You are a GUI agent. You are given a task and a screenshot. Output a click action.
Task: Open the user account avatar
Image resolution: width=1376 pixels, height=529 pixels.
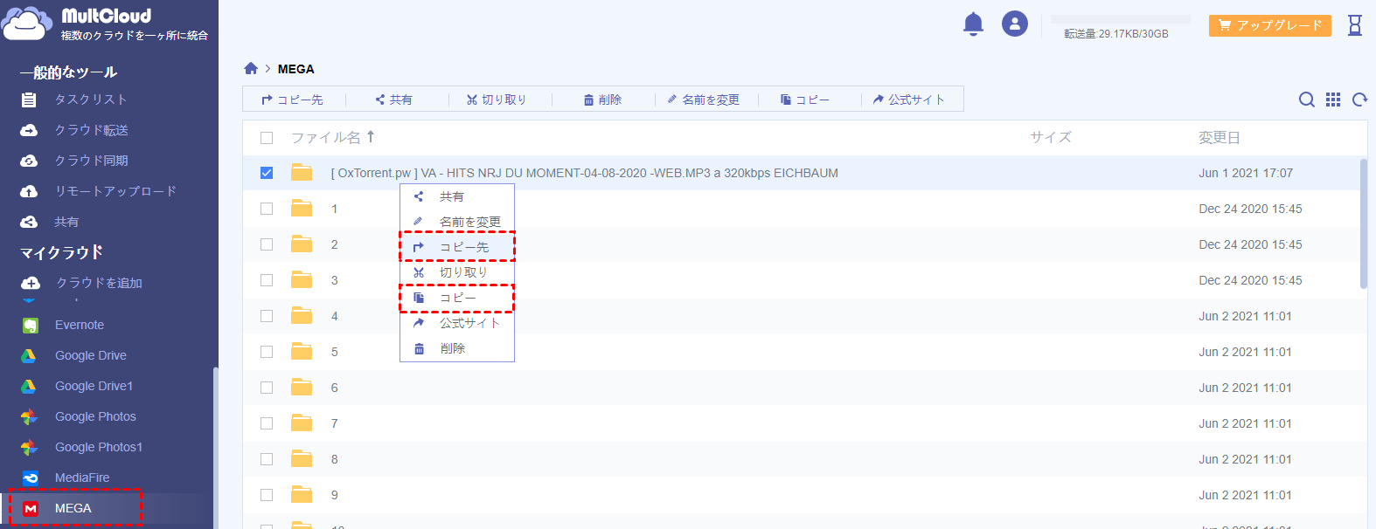click(x=1015, y=24)
